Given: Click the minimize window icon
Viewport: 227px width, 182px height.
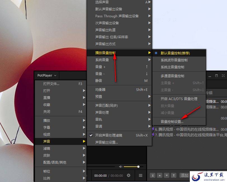Looking at the screenshot, I should point(210,76).
